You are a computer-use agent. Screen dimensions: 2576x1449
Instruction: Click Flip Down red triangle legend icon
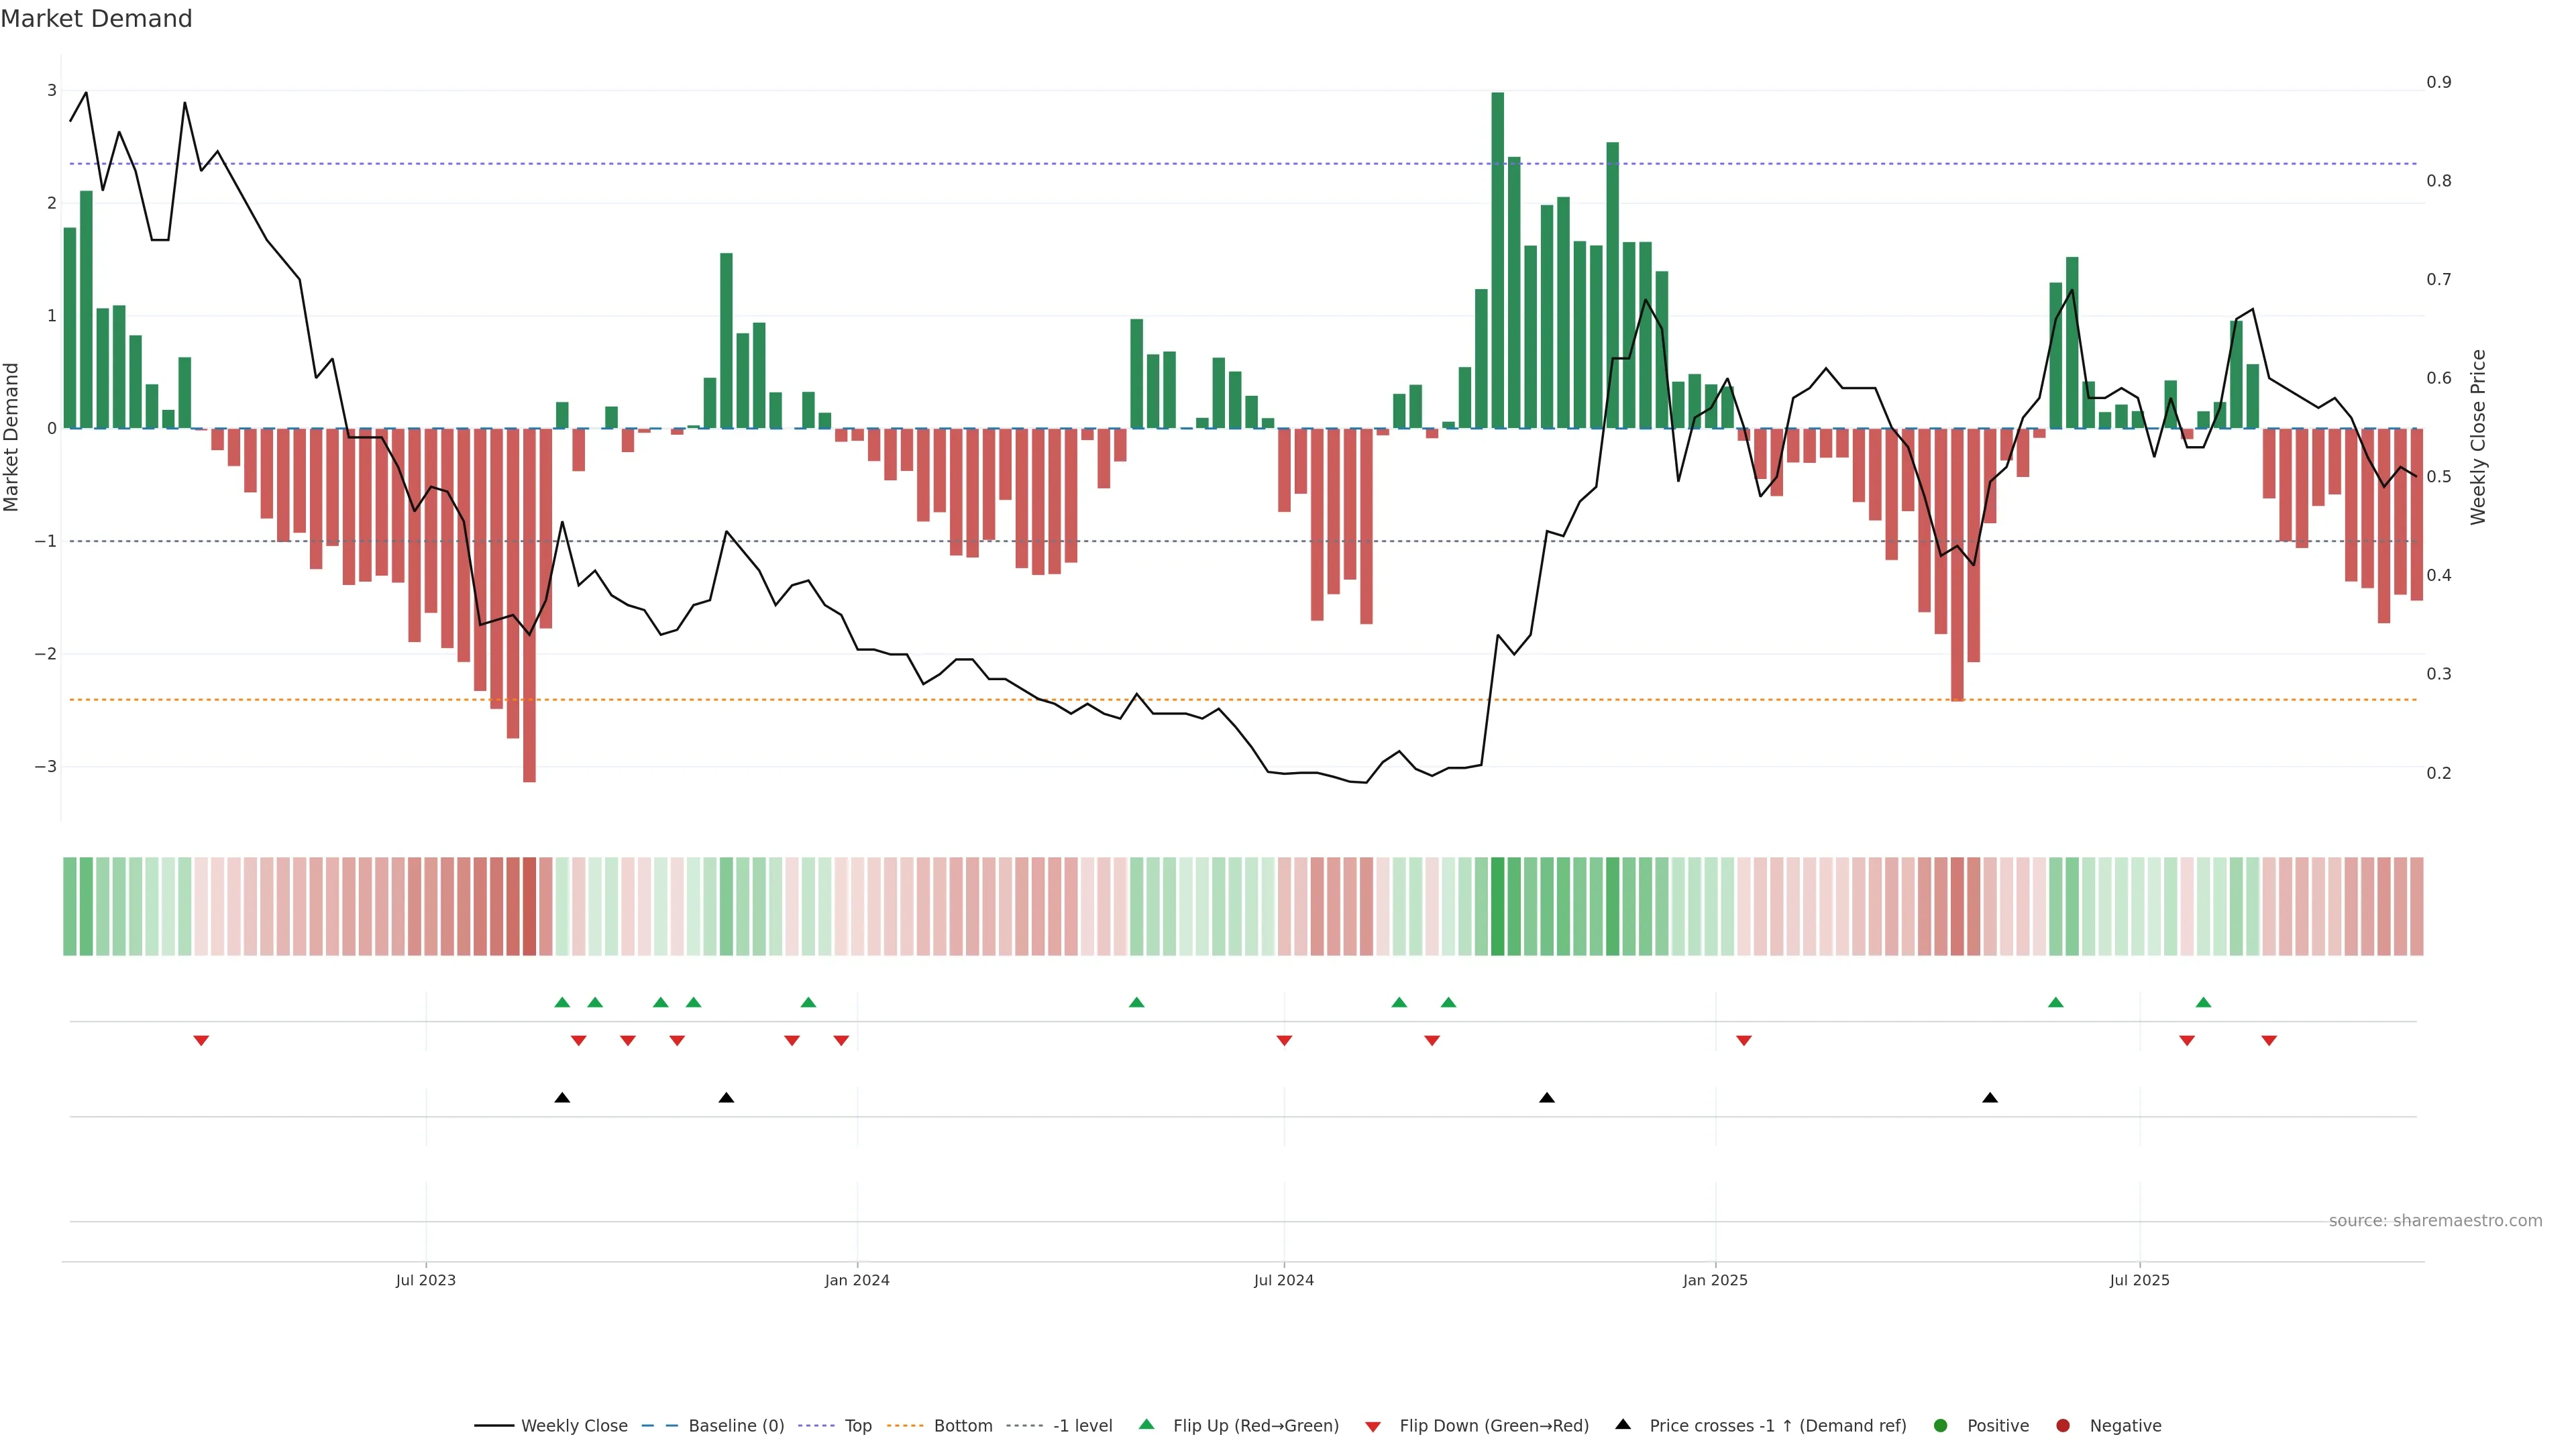[x=1373, y=1426]
